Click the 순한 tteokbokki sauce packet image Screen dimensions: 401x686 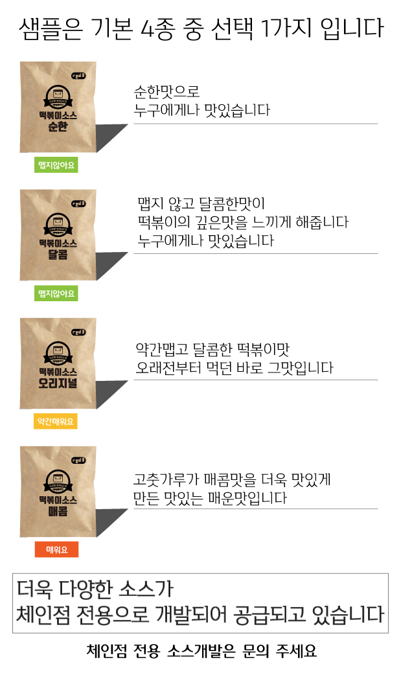[58, 107]
